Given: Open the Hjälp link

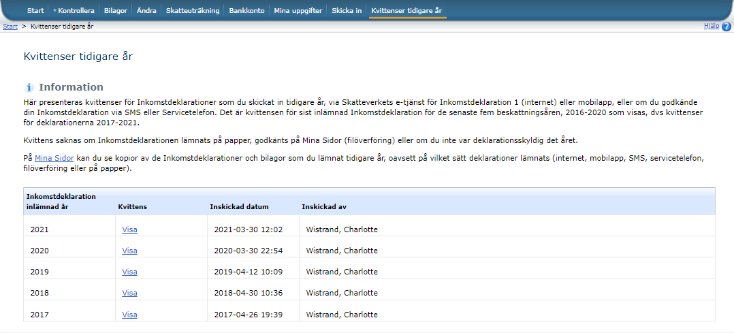Looking at the screenshot, I should point(711,26).
